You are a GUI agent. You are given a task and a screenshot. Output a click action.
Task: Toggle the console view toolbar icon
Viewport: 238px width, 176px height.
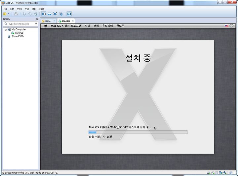point(69,14)
